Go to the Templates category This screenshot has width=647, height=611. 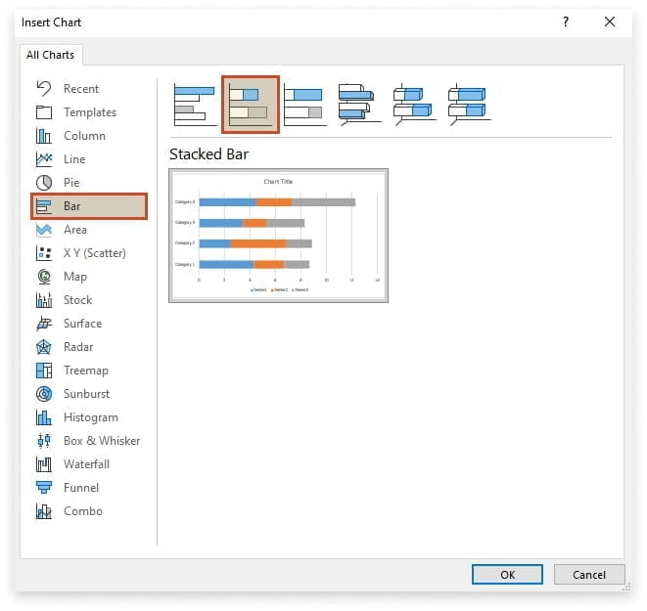[x=89, y=112]
